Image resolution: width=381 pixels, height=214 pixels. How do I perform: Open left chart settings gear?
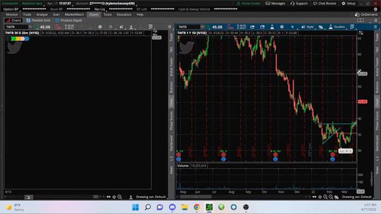click(100, 27)
